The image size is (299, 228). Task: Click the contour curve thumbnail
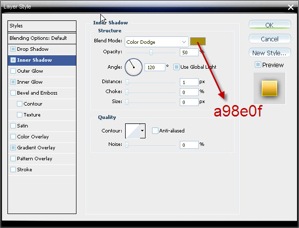pyautogui.click(x=133, y=131)
